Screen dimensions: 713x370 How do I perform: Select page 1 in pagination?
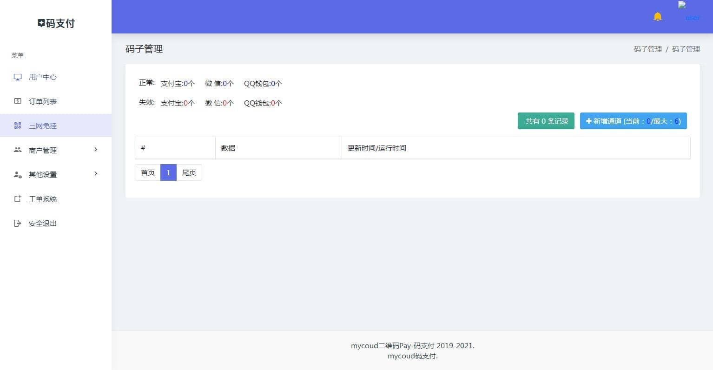tap(168, 172)
